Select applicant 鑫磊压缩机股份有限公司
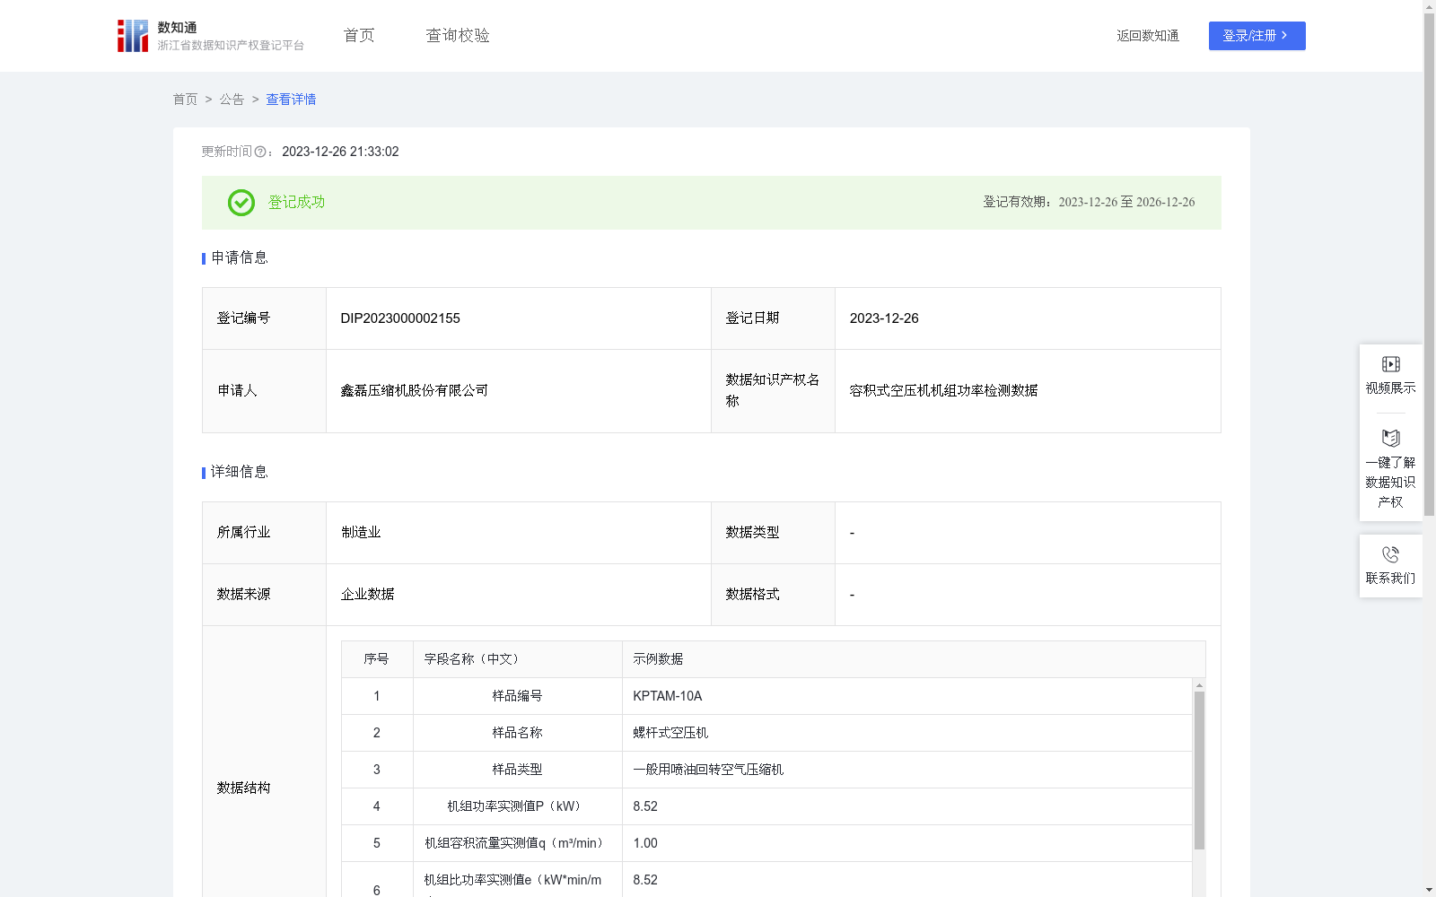Image resolution: width=1436 pixels, height=897 pixels. pyautogui.click(x=415, y=391)
